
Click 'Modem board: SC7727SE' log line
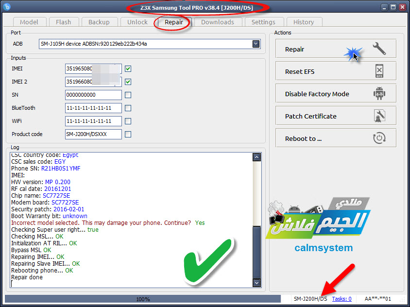[x=45, y=203]
